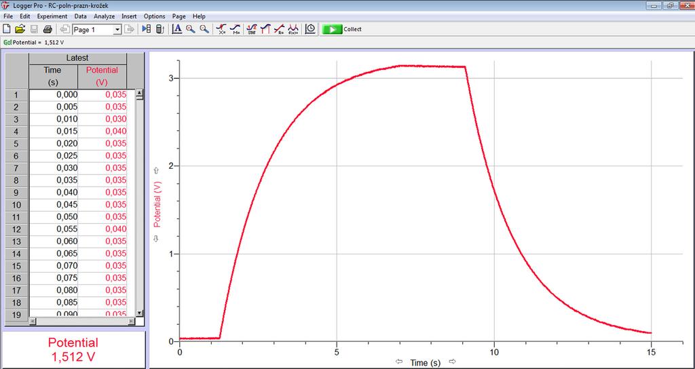The width and height of the screenshot is (695, 369).
Task: Click the LabQuest import device icon
Action: tap(160, 29)
